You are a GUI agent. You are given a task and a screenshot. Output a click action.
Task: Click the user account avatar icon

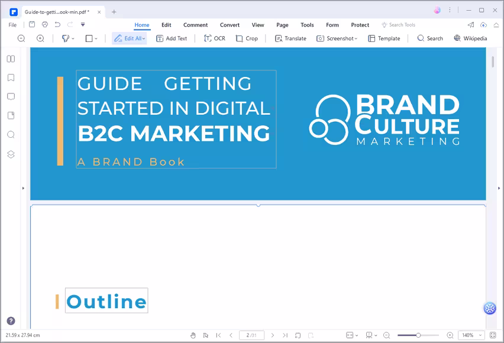(x=437, y=10)
